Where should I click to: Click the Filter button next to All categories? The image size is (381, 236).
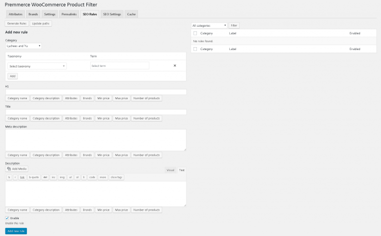pos(234,25)
